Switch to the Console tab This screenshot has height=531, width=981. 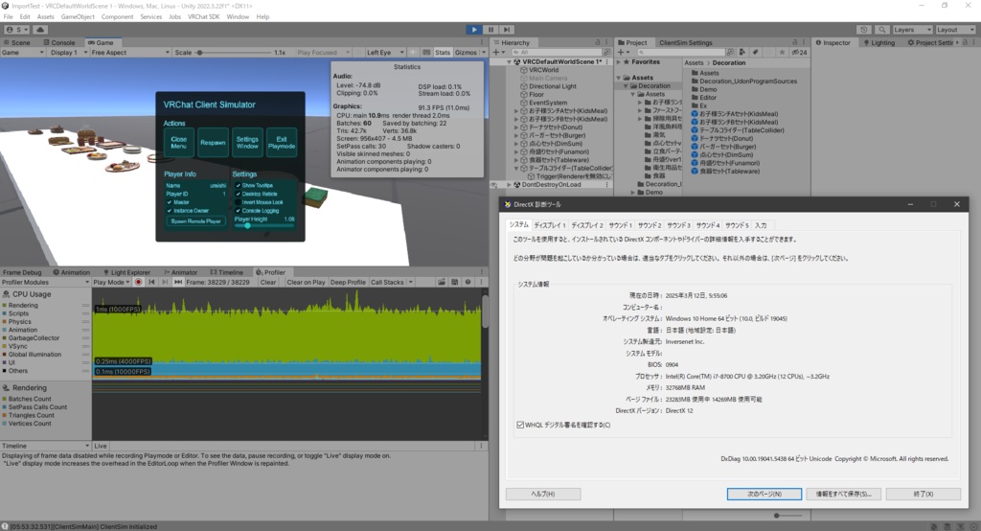[59, 42]
